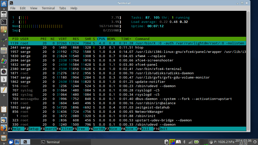
Task: Click the MEM% column header
Action: [111, 39]
